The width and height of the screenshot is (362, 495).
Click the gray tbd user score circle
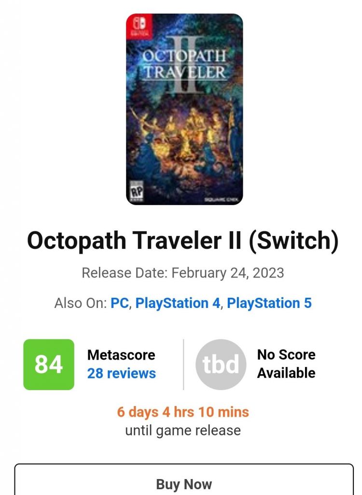[221, 364]
